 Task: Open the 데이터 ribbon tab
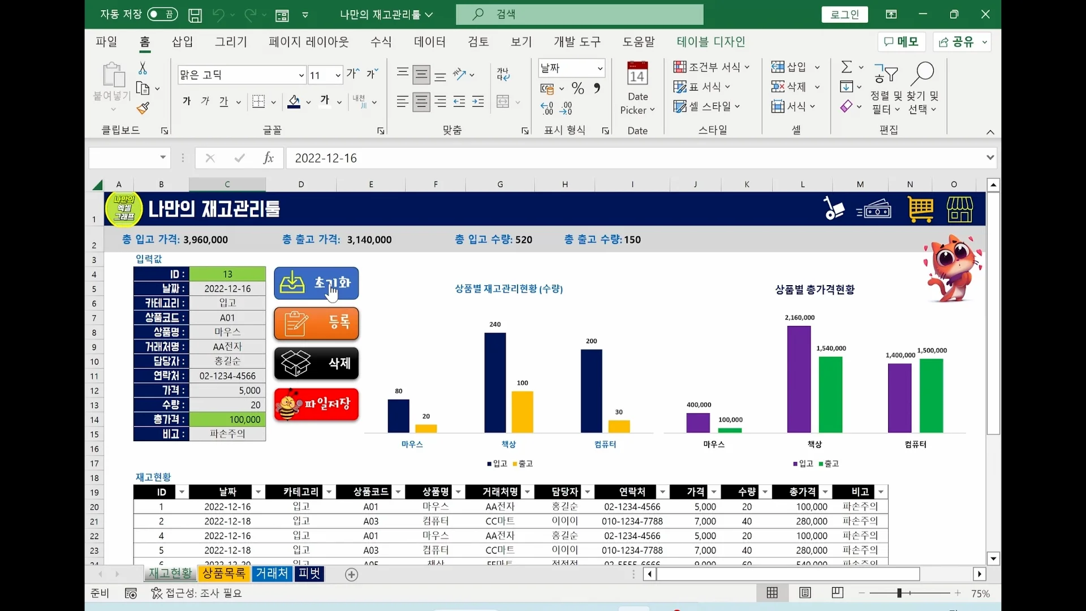[429, 42]
